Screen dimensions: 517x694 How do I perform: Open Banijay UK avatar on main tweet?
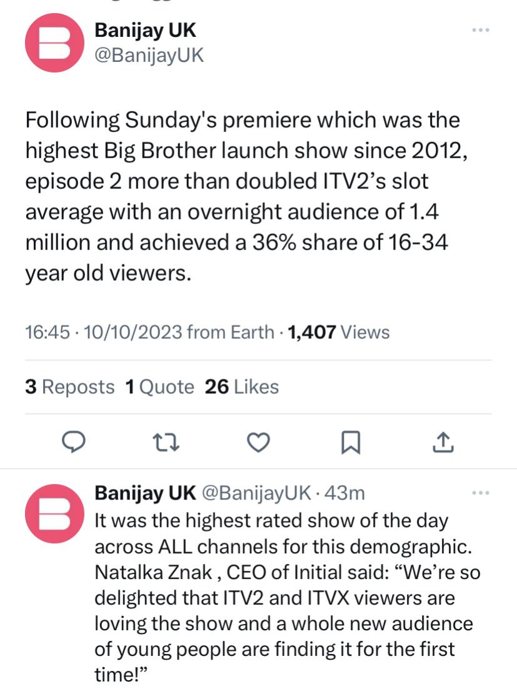[54, 42]
